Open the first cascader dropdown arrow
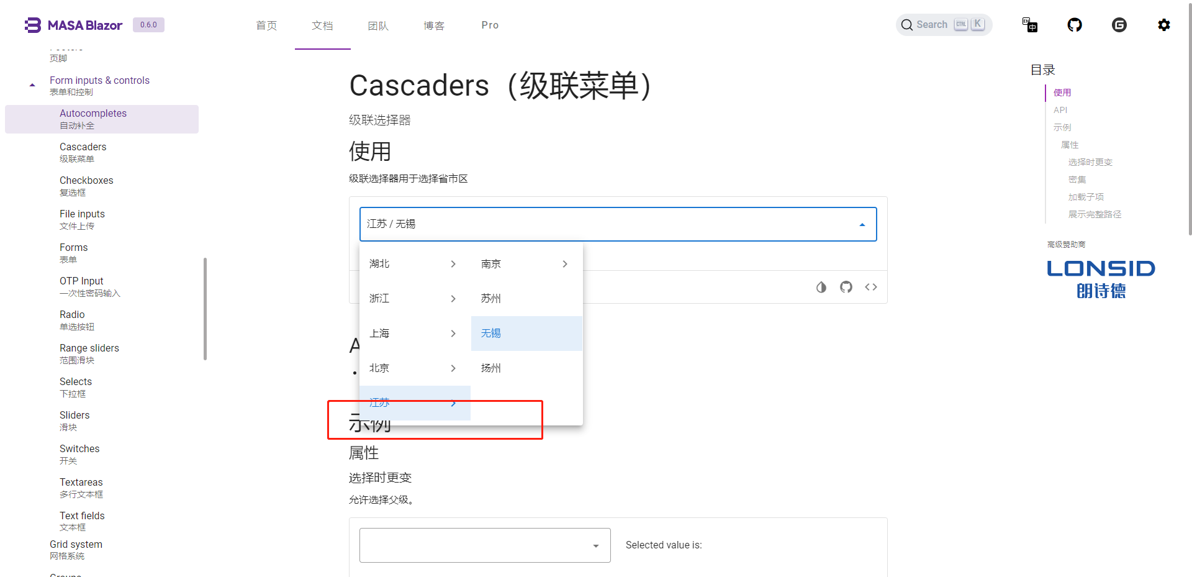This screenshot has height=577, width=1192. pos(862,224)
